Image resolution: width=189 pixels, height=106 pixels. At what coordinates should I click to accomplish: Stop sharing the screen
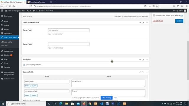[x=106, y=98]
